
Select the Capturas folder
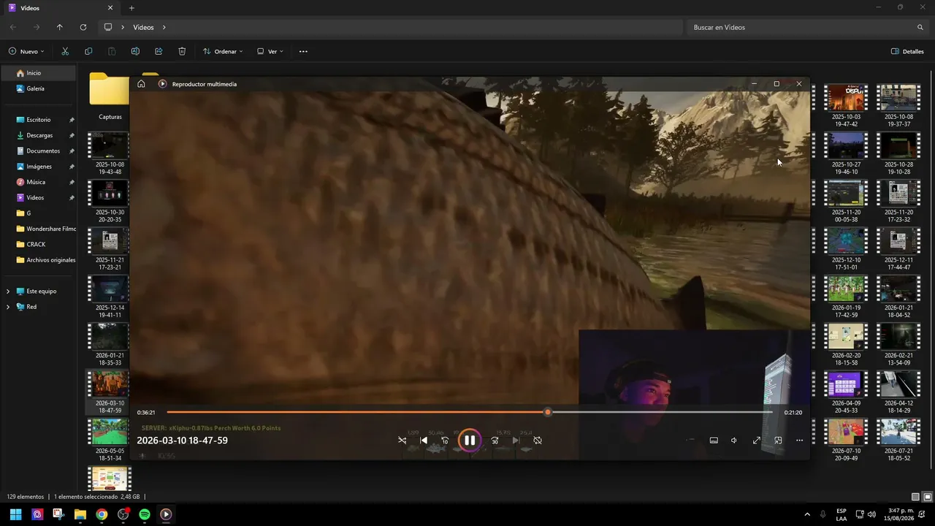(110, 96)
